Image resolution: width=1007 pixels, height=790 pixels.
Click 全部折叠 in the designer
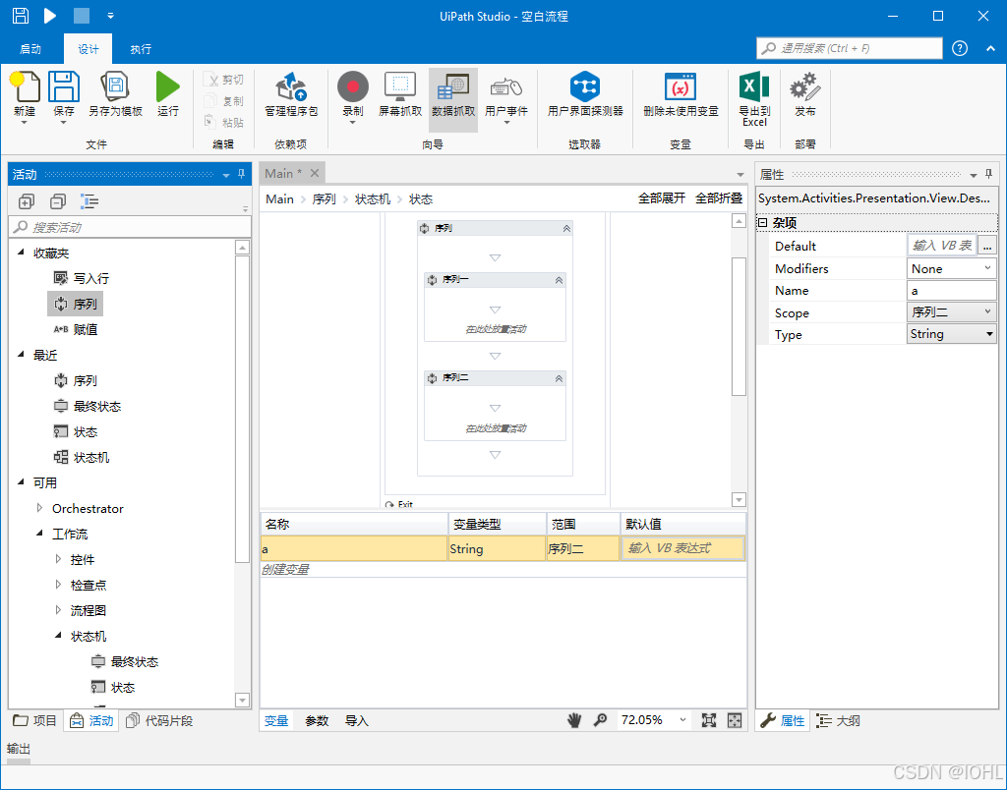(719, 198)
